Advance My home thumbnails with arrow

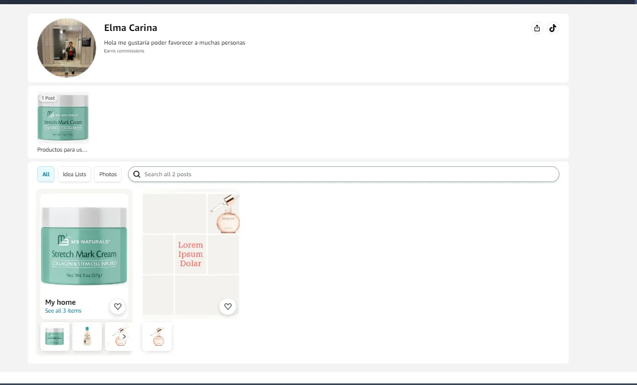tap(124, 337)
